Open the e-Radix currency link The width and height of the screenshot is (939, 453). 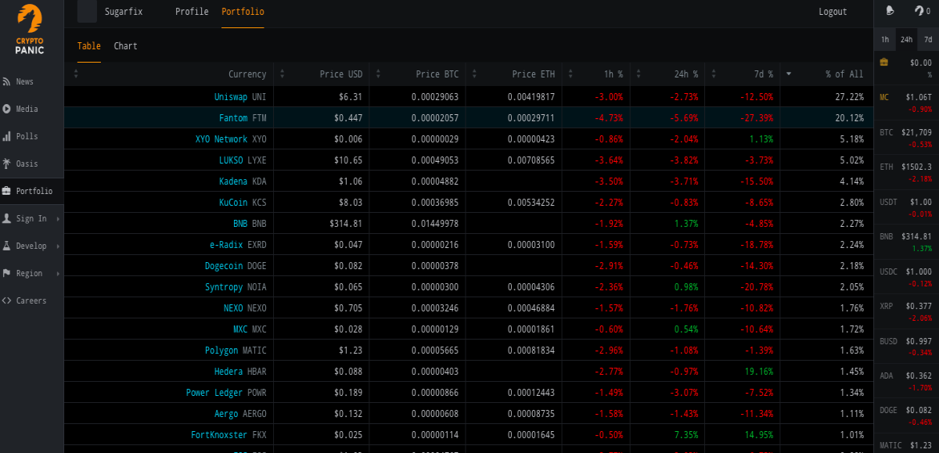coord(226,245)
